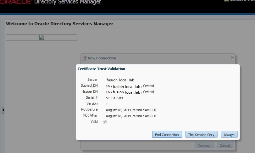Click the Issuer DN value
Viewport: 255px width, 153px height.
(x=130, y=92)
